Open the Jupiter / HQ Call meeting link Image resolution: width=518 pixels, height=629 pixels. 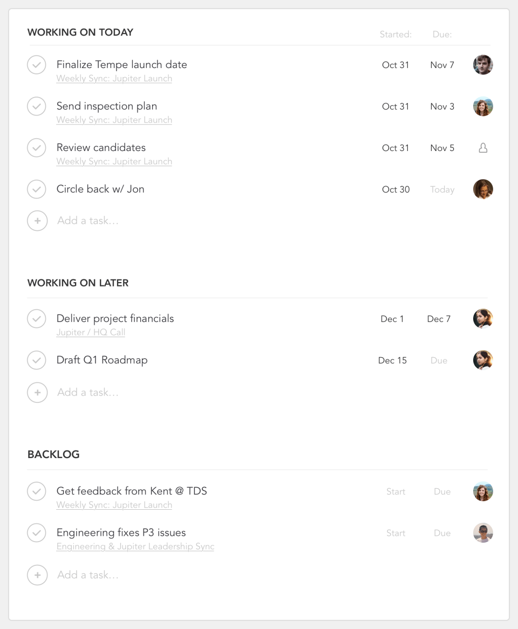(x=91, y=332)
